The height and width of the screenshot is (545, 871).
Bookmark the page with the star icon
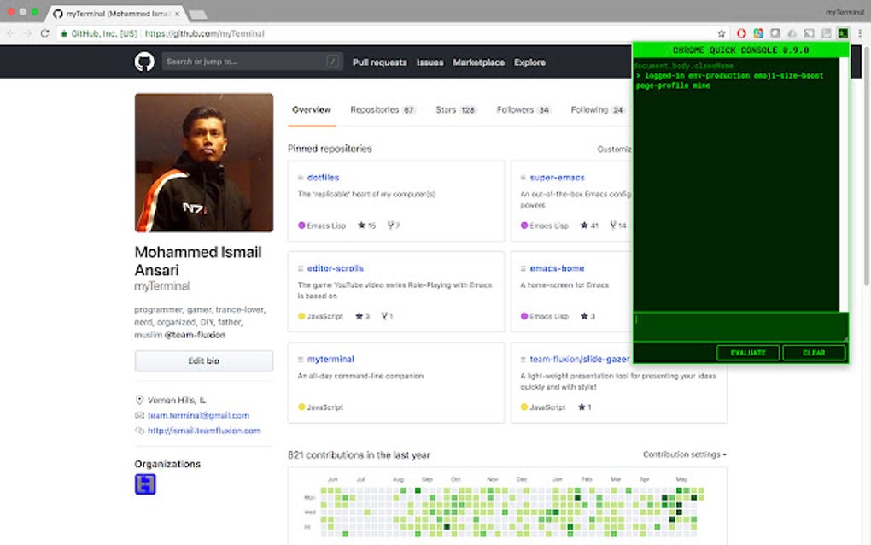pos(722,33)
